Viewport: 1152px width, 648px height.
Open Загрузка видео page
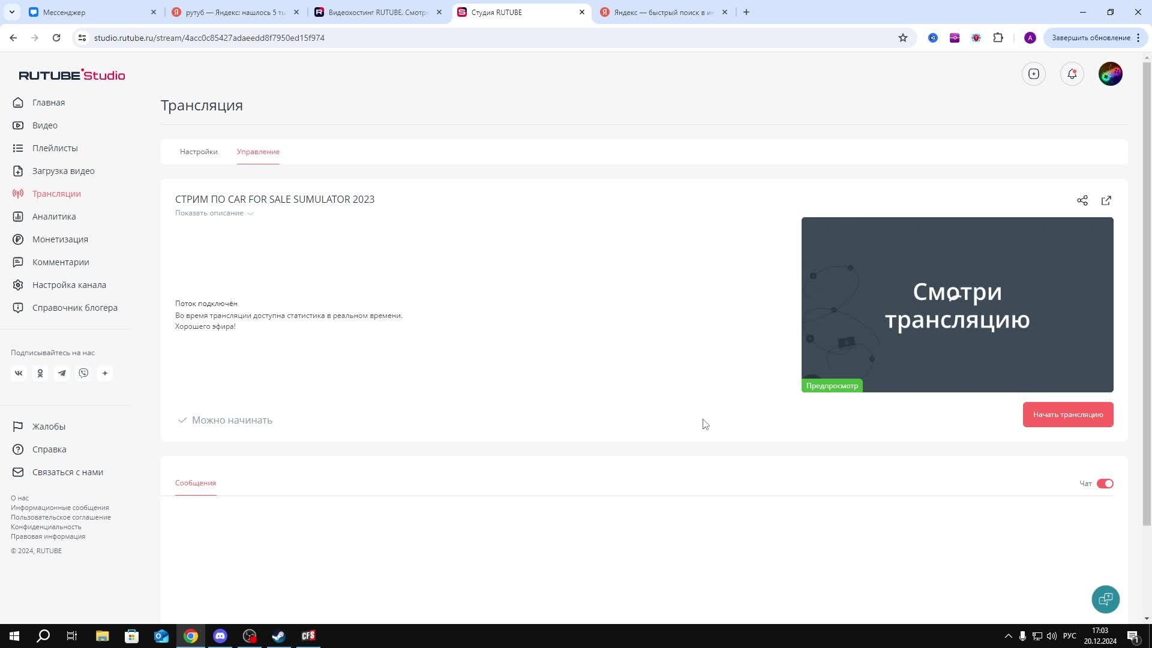point(63,171)
